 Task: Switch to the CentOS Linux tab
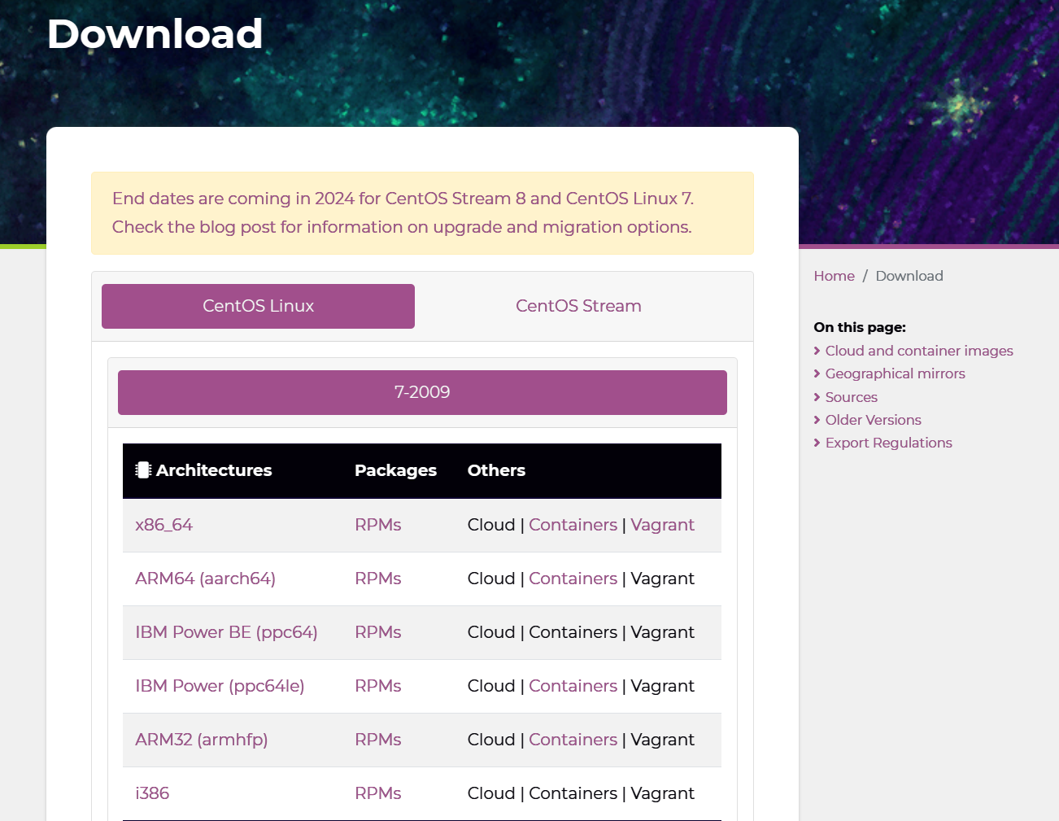[x=258, y=306]
